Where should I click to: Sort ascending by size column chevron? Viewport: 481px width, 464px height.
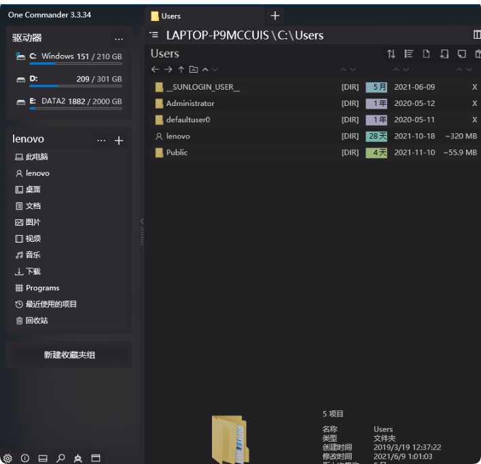pyautogui.click(x=459, y=69)
